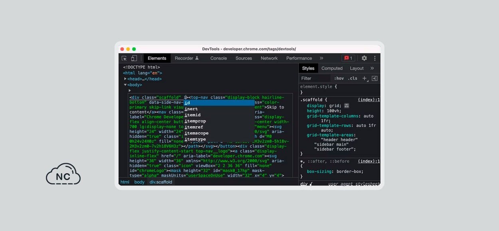This screenshot has height=231, width=499.
Task: Select itemprop from autocomplete list
Action: (195, 121)
